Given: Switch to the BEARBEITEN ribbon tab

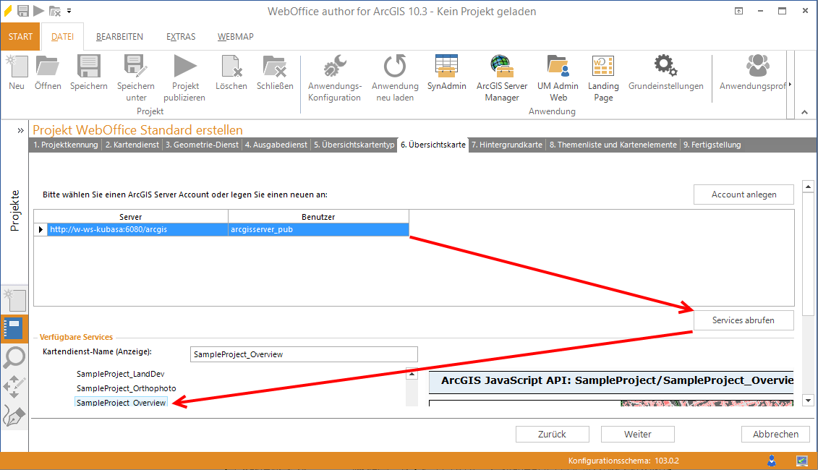Looking at the screenshot, I should [x=119, y=37].
